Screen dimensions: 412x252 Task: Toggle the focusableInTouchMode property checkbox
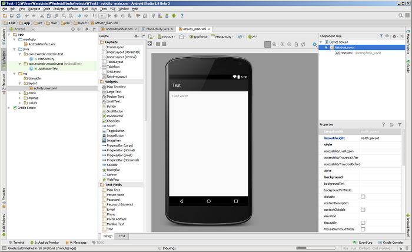(x=363, y=229)
